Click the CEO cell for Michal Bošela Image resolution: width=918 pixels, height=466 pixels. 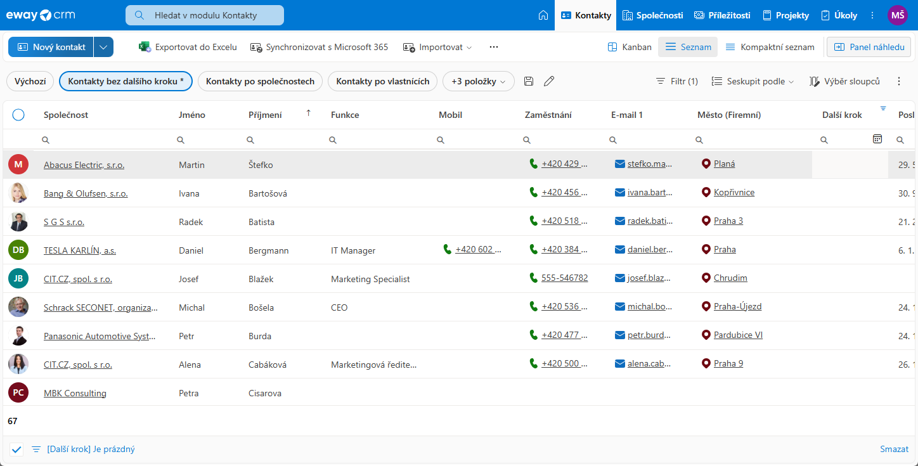[x=339, y=307]
